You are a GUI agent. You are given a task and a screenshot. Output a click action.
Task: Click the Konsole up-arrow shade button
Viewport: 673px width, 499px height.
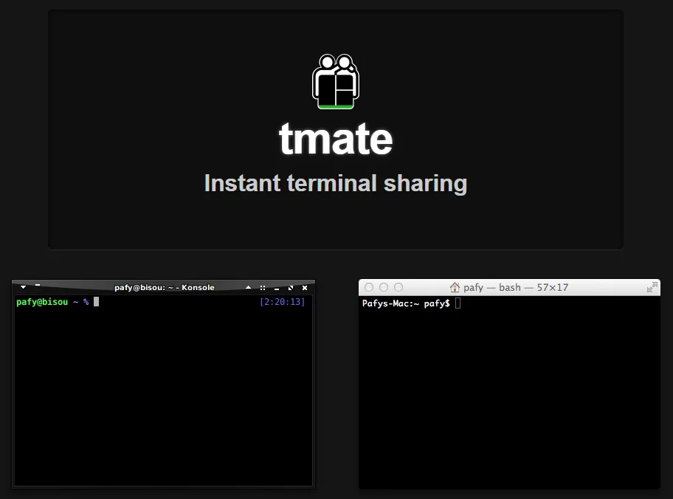click(x=248, y=287)
